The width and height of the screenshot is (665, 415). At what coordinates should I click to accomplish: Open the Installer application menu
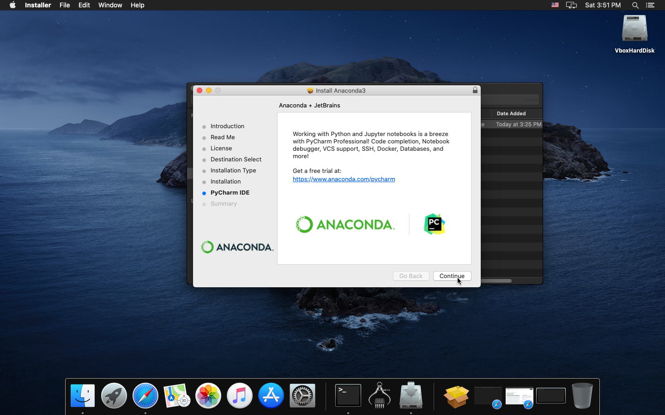click(38, 5)
